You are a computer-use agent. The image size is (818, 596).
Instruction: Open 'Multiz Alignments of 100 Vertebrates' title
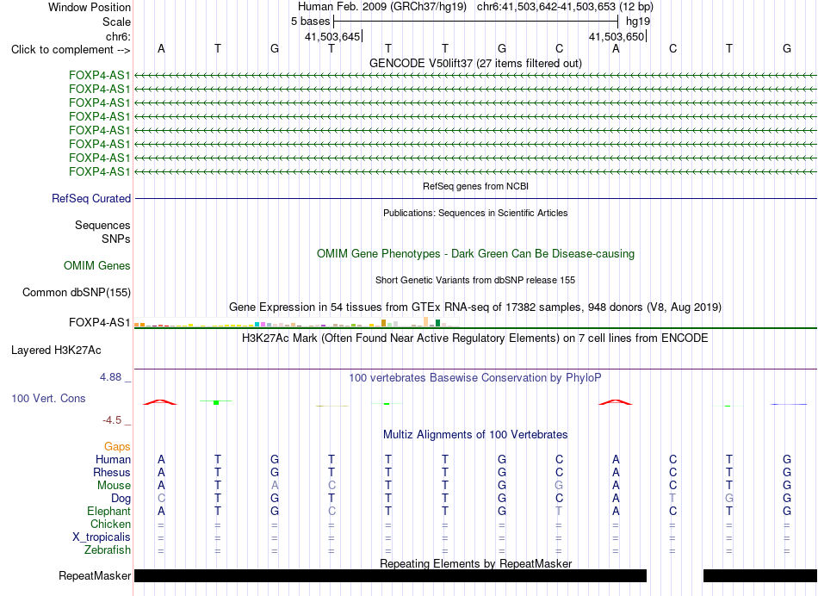click(475, 435)
